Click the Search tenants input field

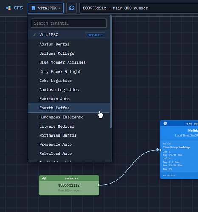(69, 23)
